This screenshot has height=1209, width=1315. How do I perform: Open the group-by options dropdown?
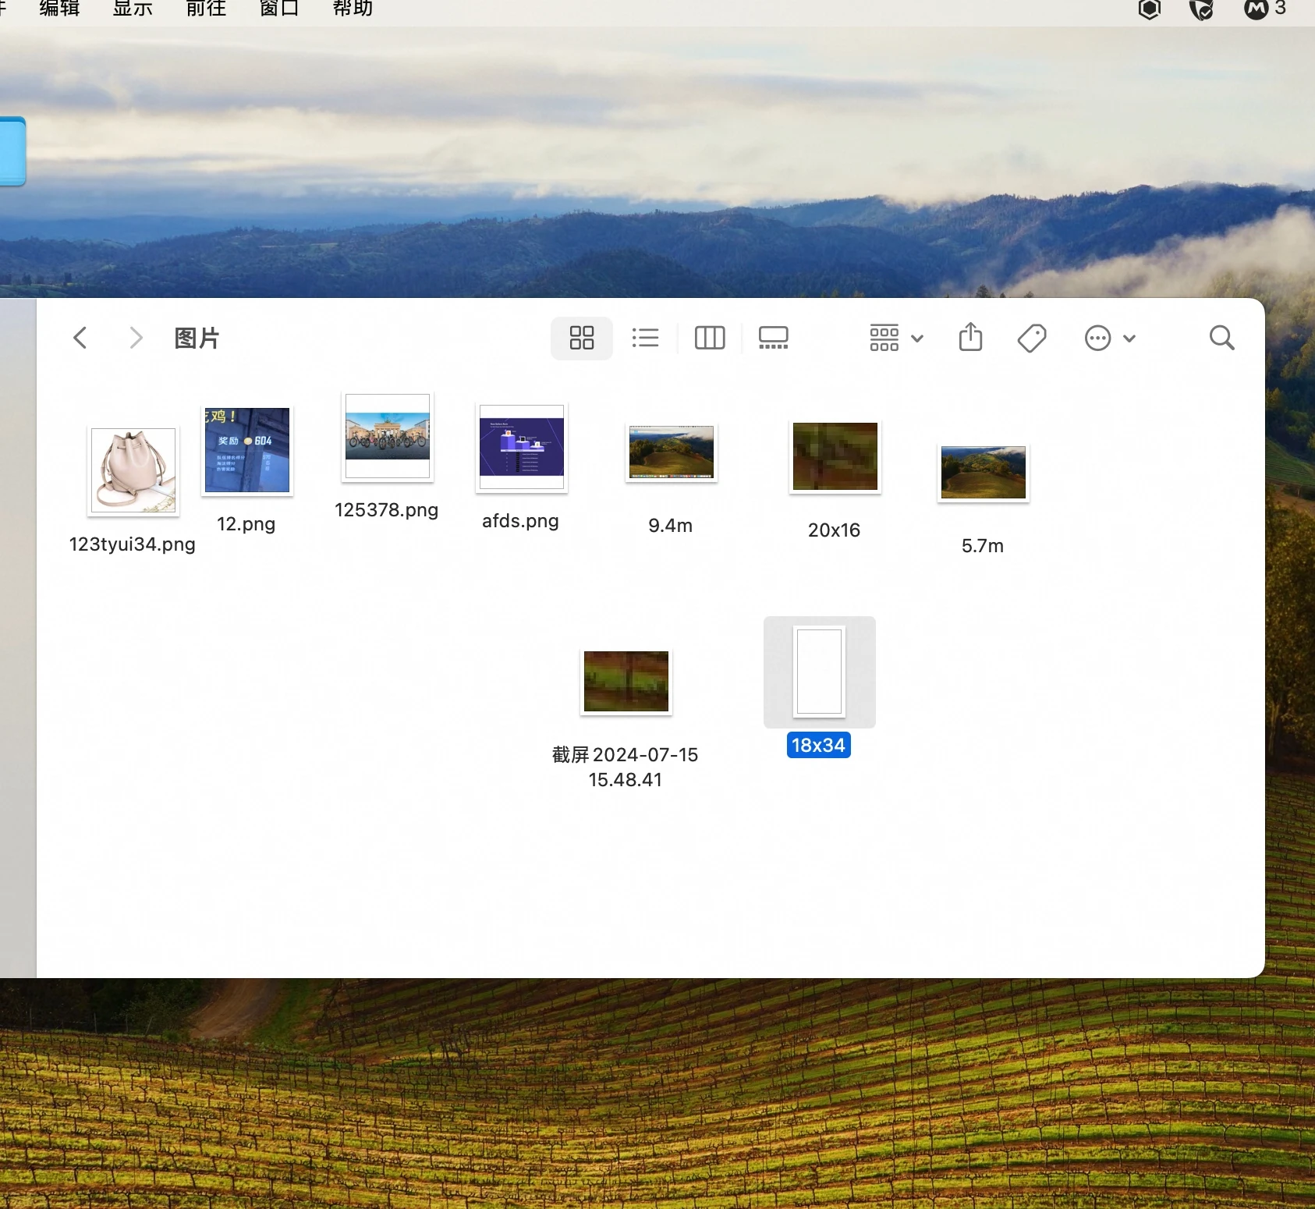896,338
